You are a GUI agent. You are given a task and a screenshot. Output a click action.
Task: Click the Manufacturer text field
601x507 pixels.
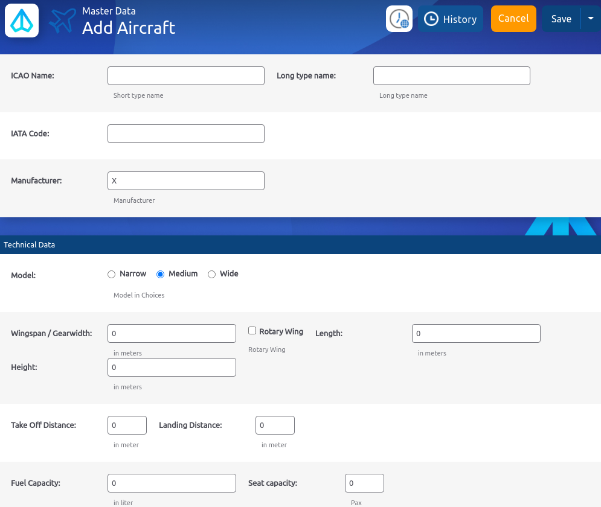186,180
